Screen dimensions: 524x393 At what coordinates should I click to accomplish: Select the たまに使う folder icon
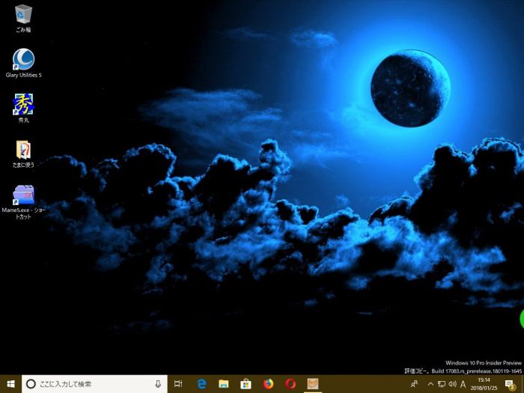click(23, 150)
